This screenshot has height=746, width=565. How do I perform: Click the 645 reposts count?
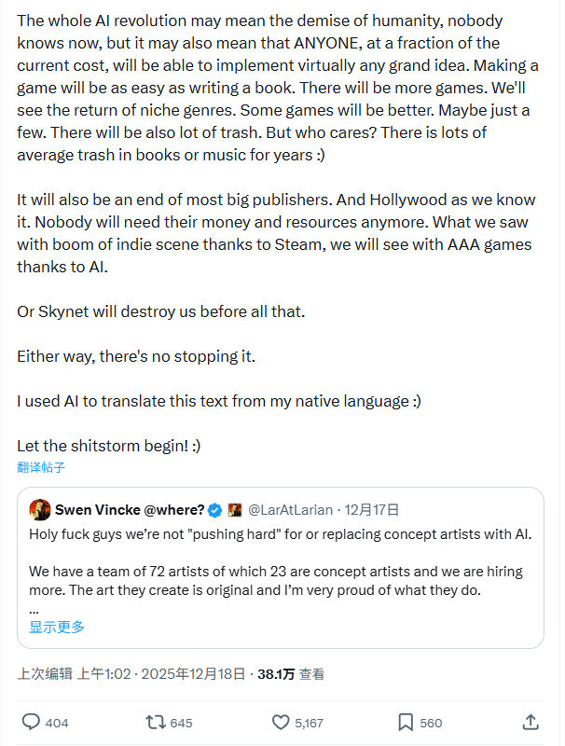pos(181,723)
